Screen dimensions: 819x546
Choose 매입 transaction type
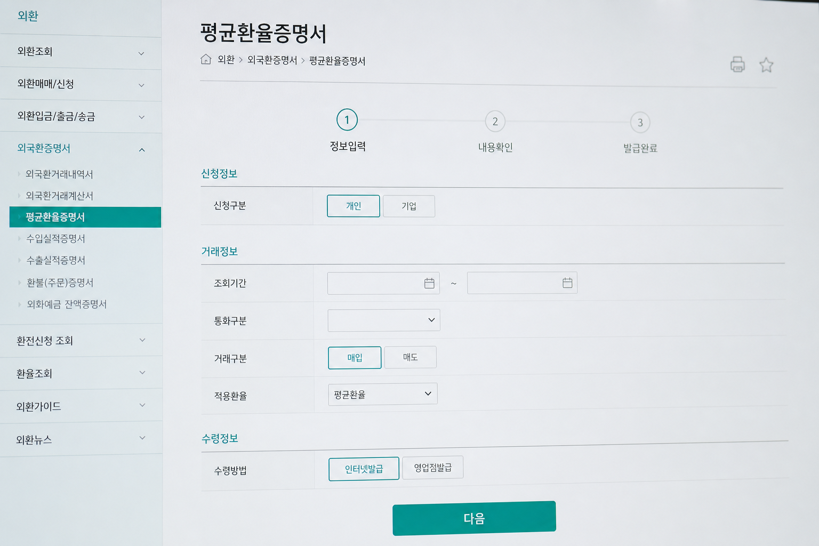(x=355, y=358)
